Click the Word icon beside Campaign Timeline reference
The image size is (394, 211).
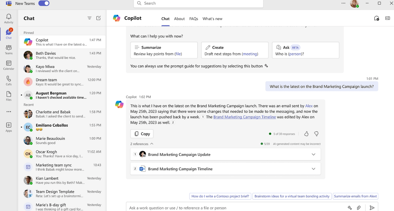[143, 169]
